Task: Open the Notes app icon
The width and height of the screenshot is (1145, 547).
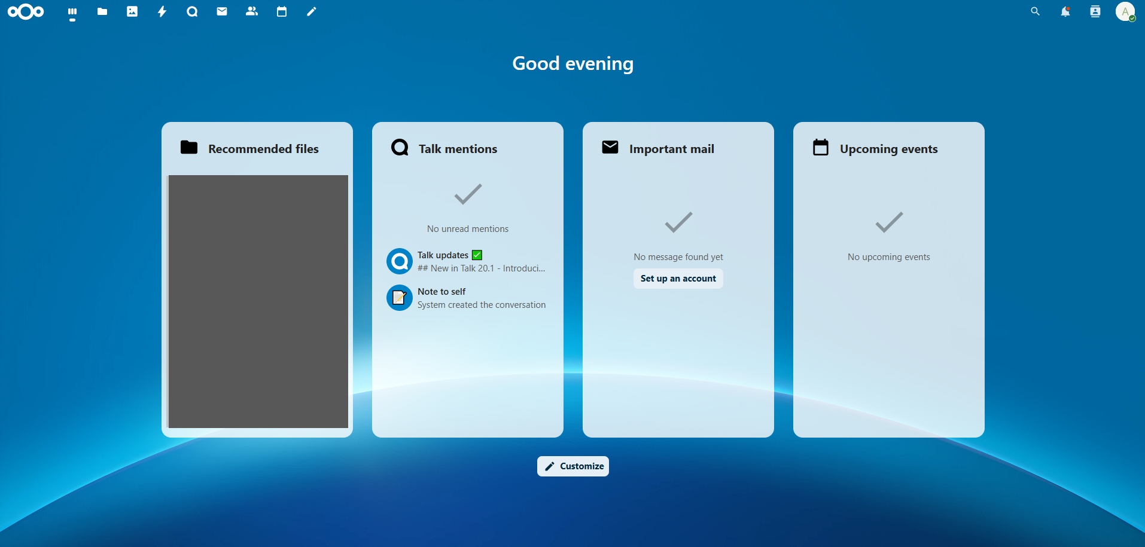Action: [311, 11]
